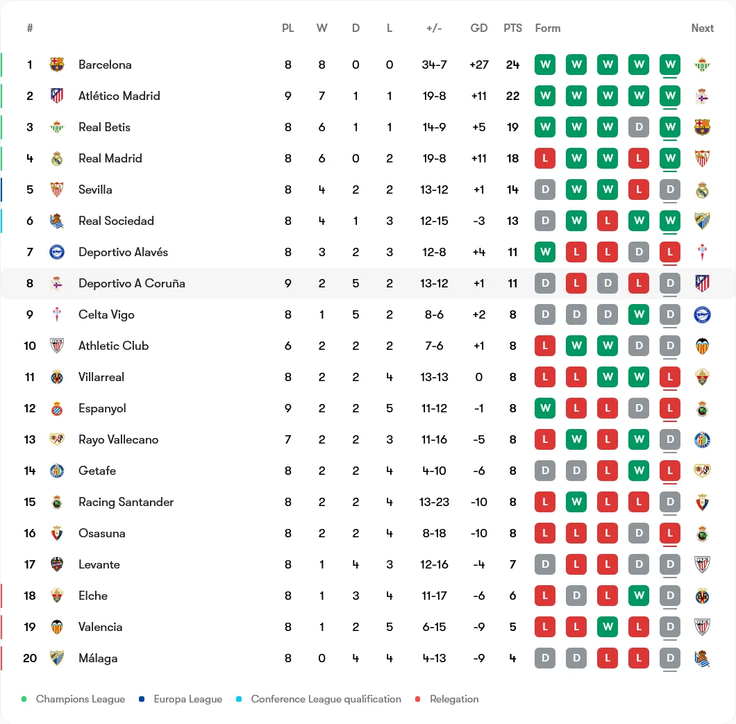The width and height of the screenshot is (736, 724).
Task: Select the Athletic Club crest
Action: (57, 346)
